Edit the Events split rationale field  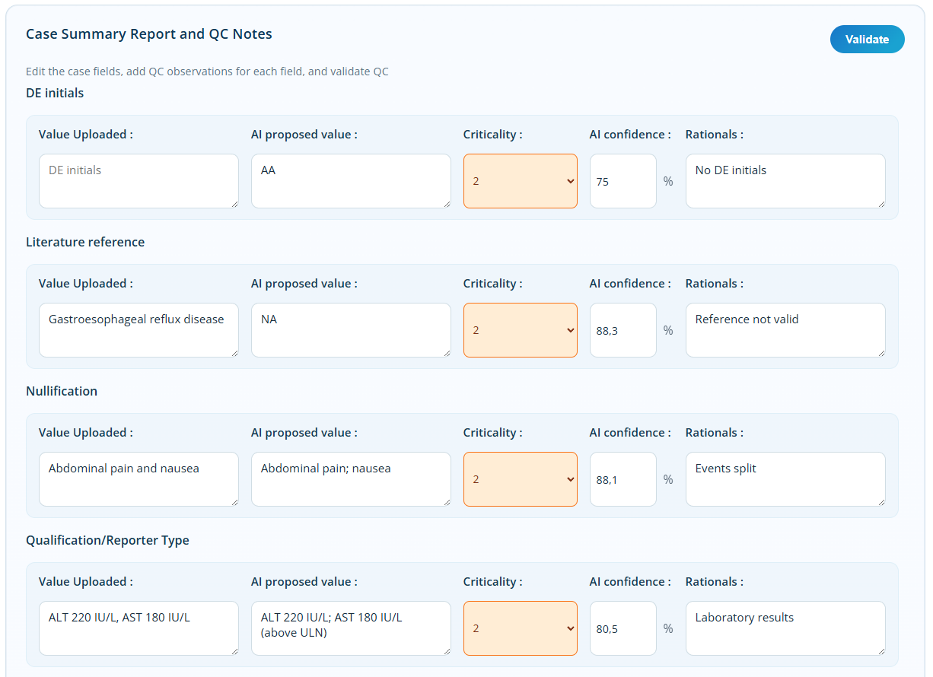click(x=785, y=479)
